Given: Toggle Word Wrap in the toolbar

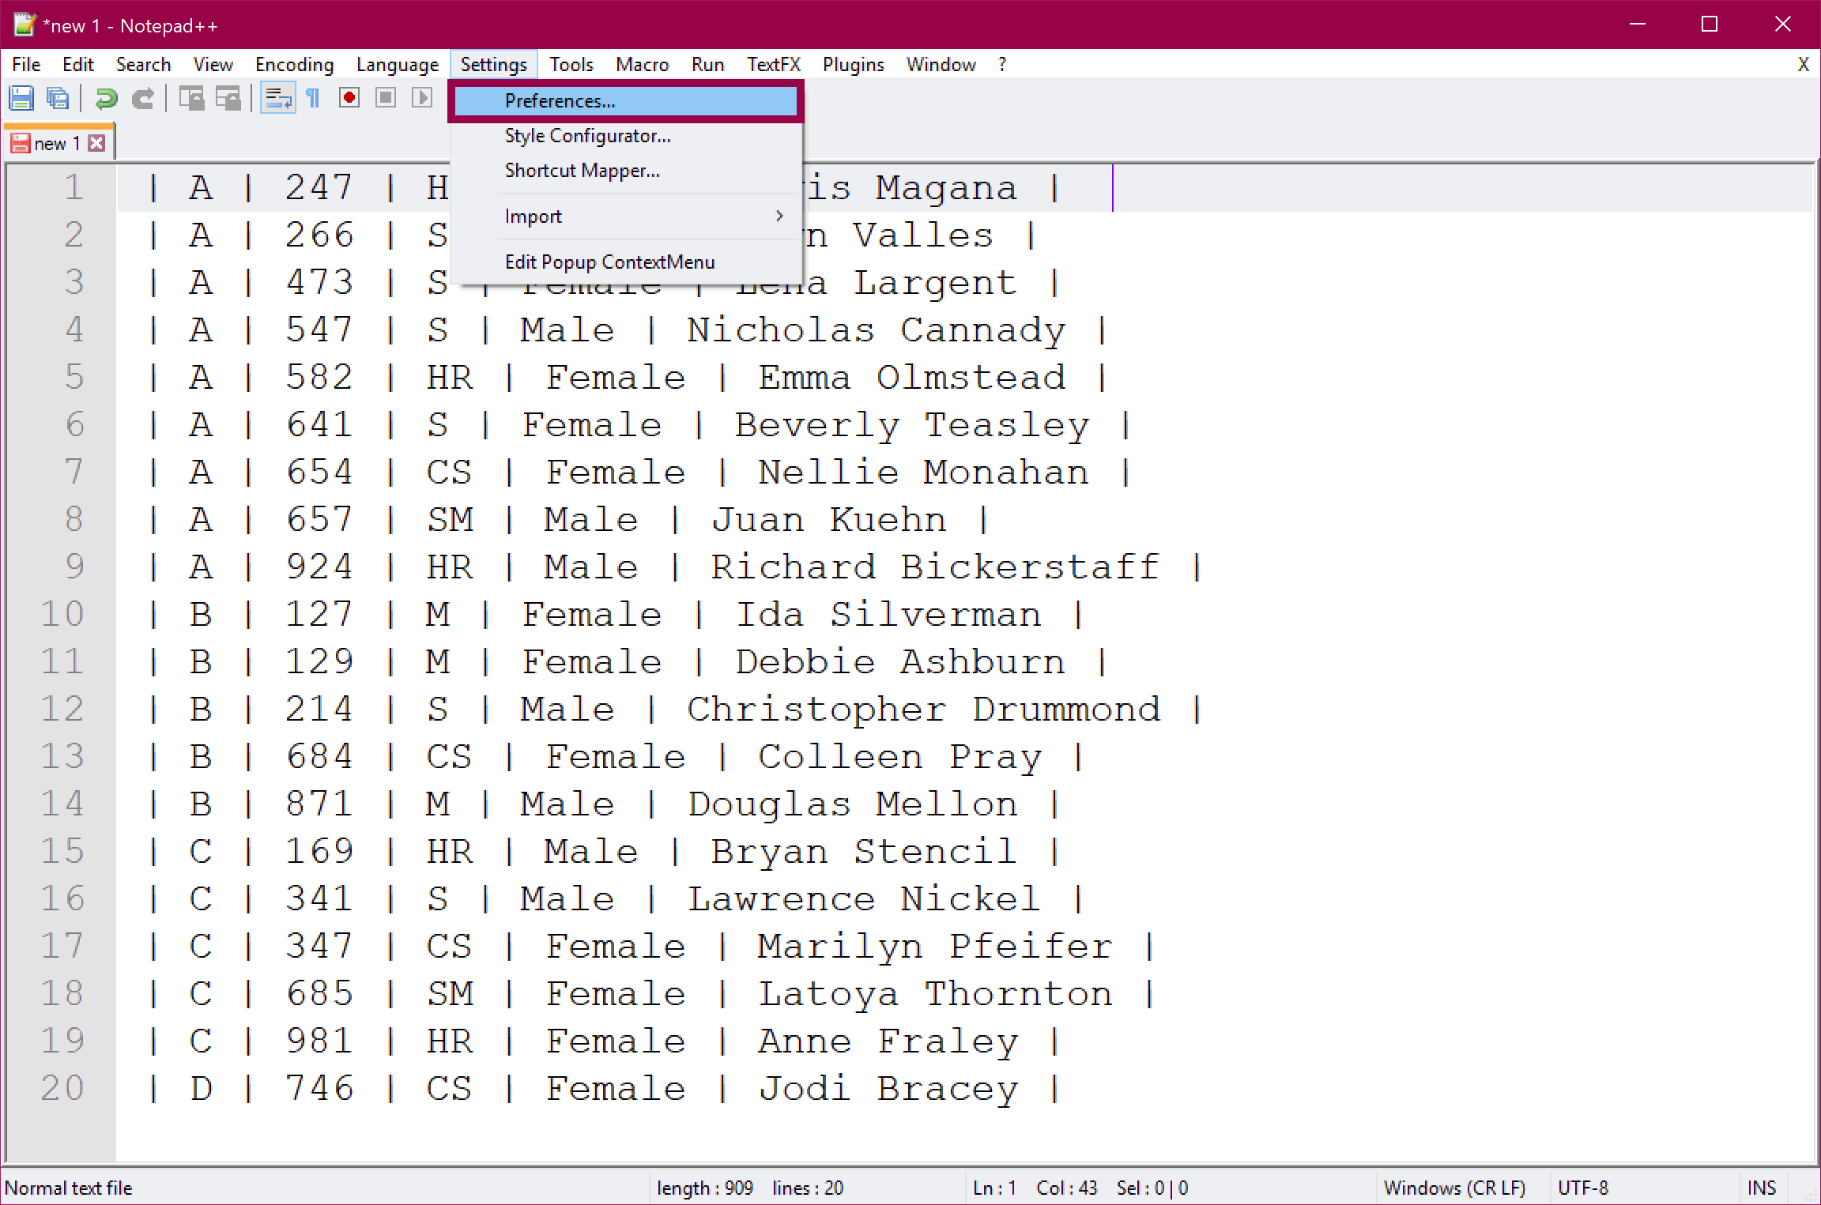Looking at the screenshot, I should (x=277, y=98).
